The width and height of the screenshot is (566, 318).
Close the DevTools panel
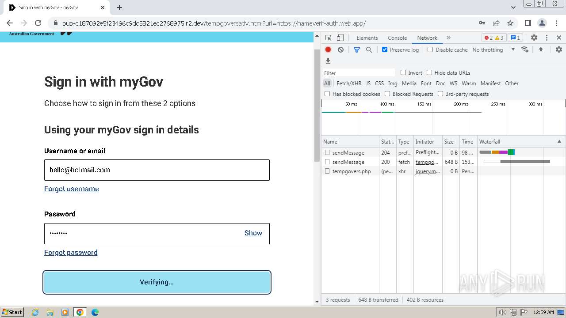(559, 38)
